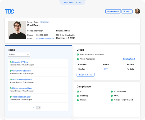Click the ID compliance check icon
Viewport: 145px width, 120px height.
[78, 92]
